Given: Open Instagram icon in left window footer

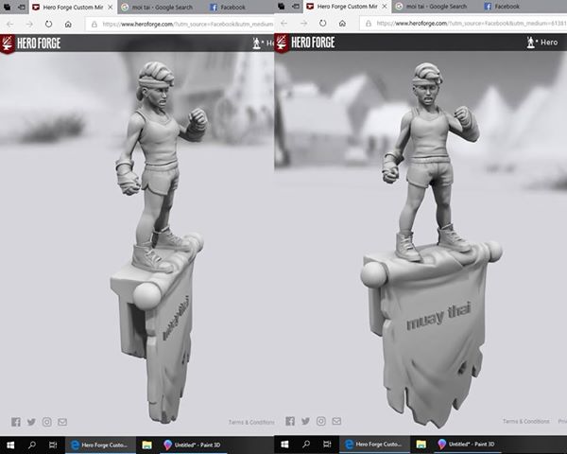Looking at the screenshot, I should (x=46, y=422).
